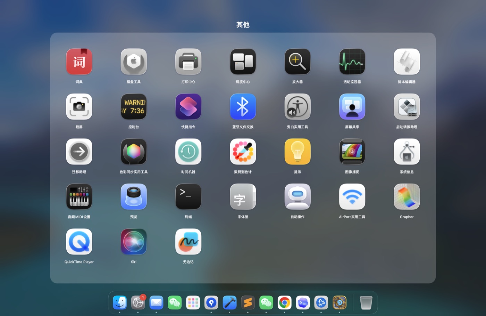Open 迁移助理 (Migration Assistant)
This screenshot has height=316, width=486.
tap(79, 152)
